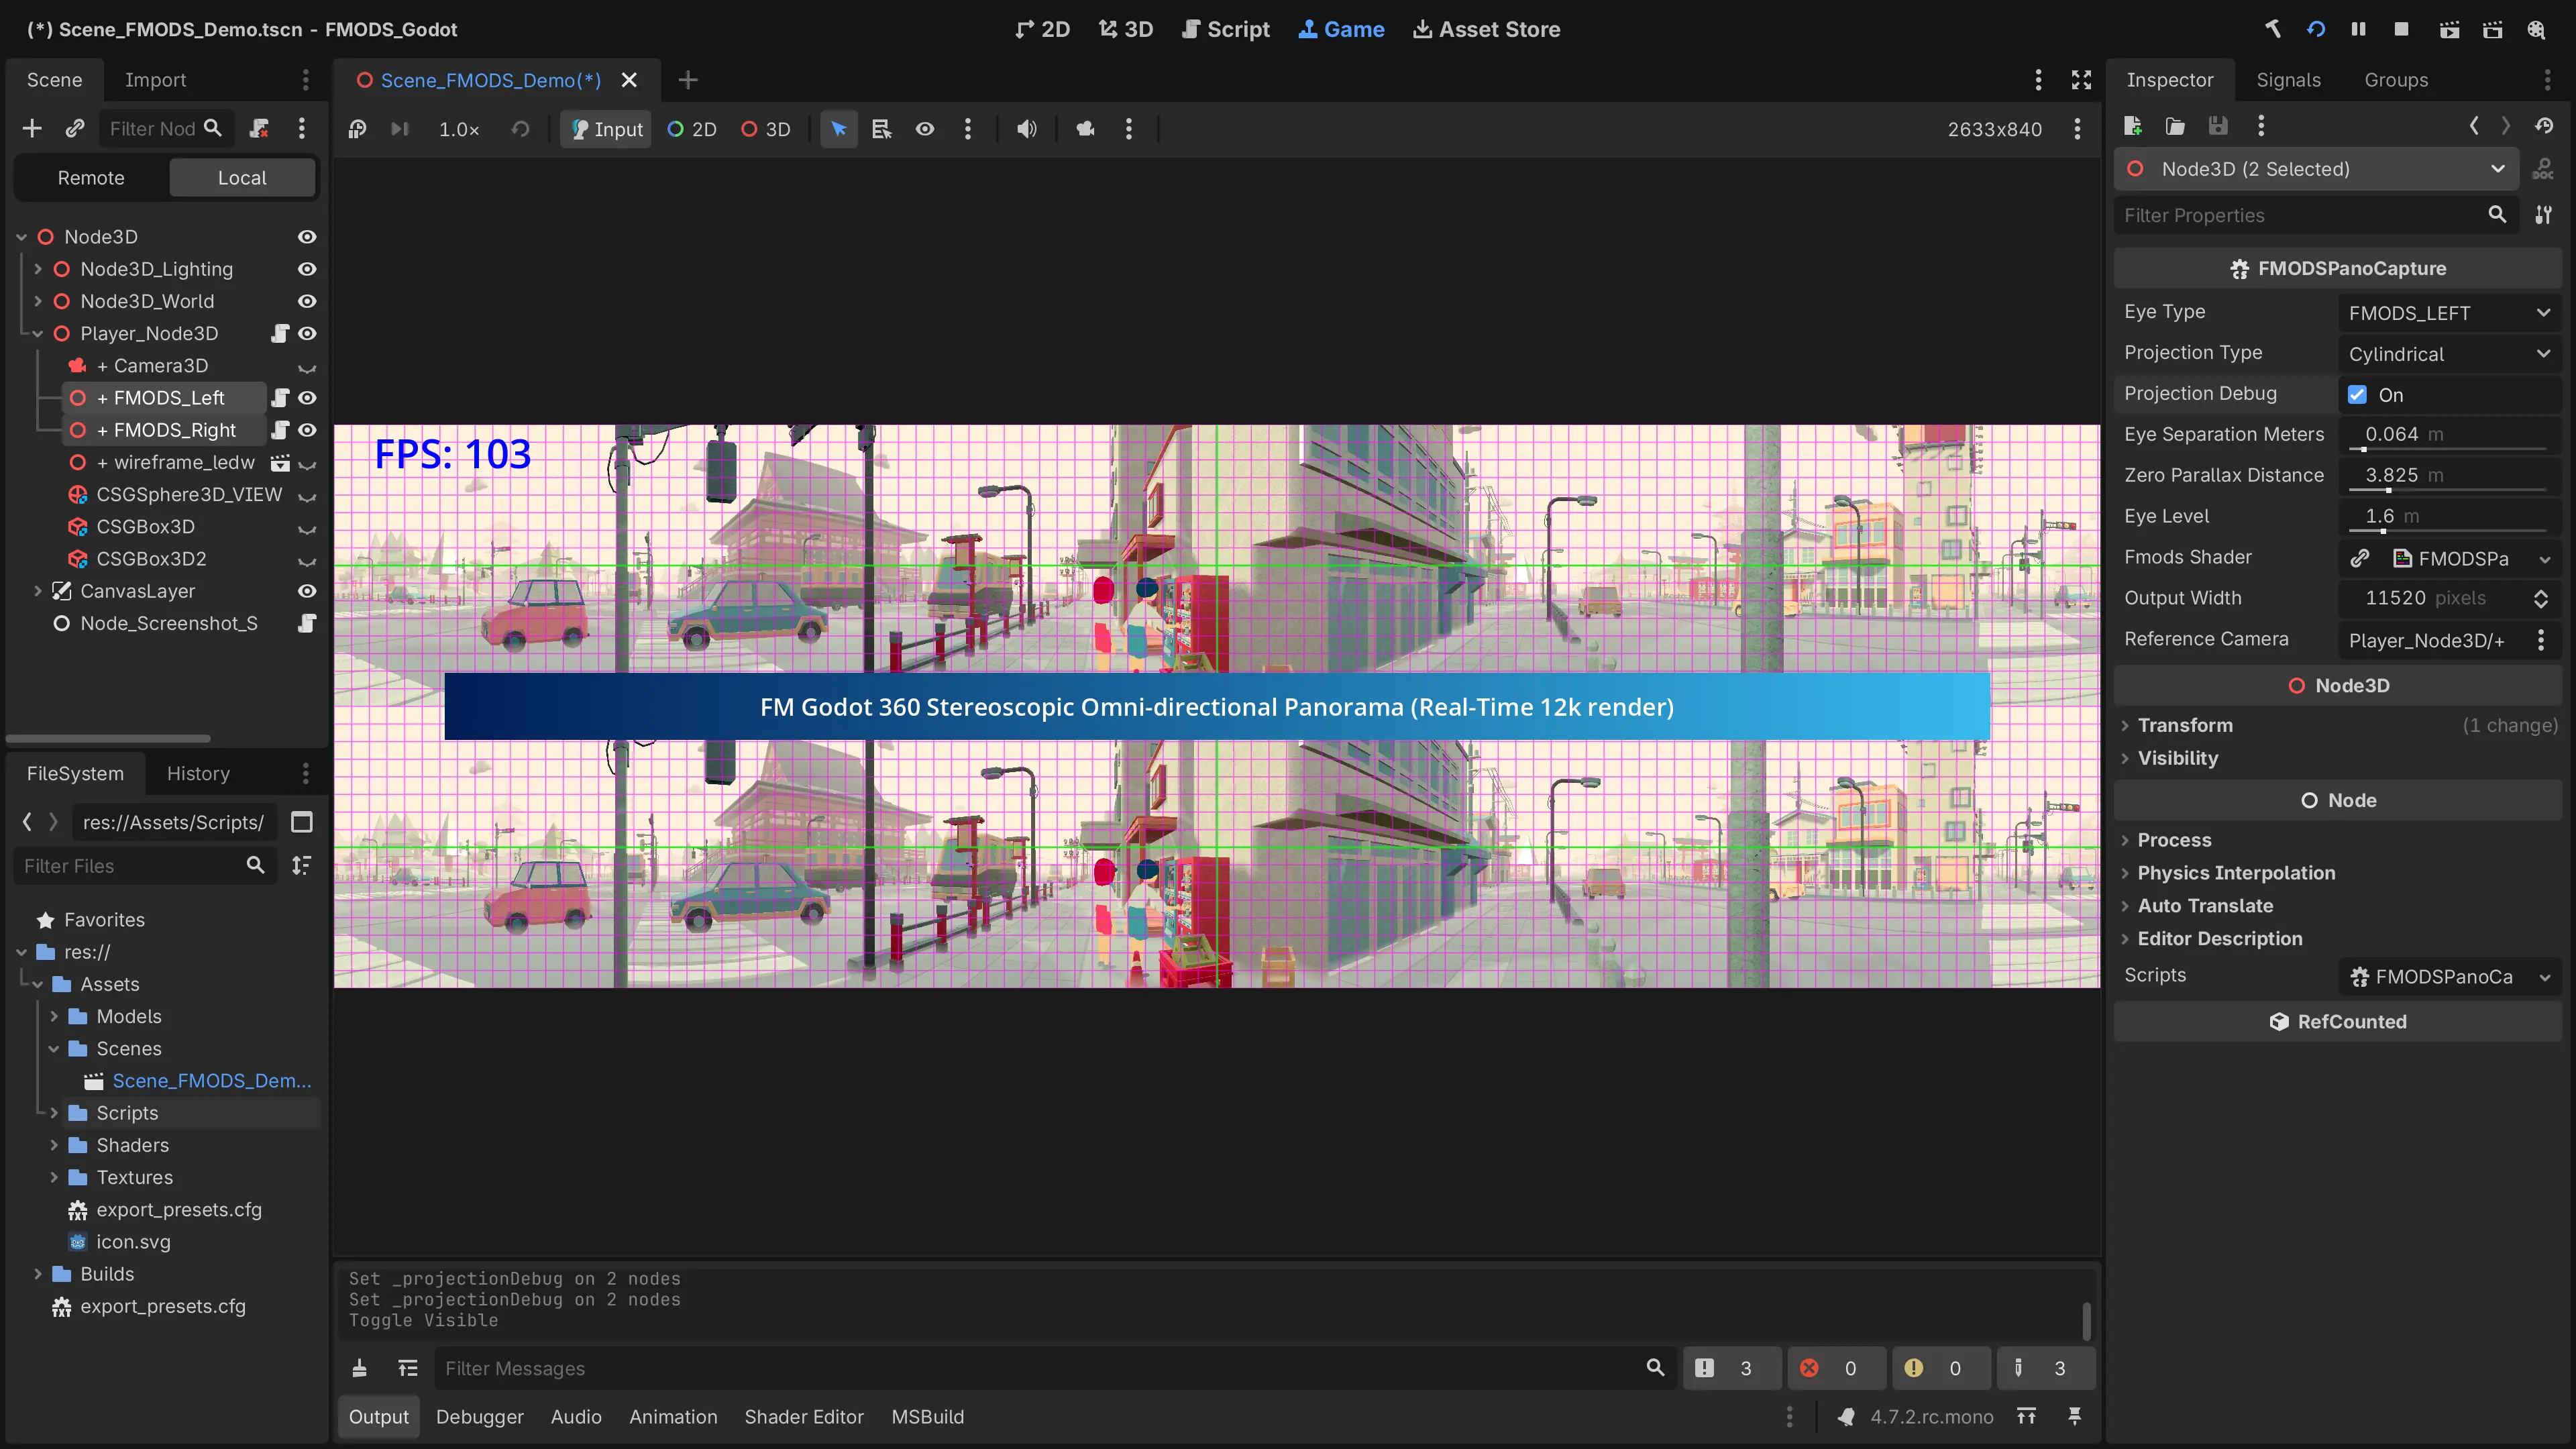This screenshot has width=2576, height=1449.
Task: Focus the Filter Properties search field
Action: pyautogui.click(x=2316, y=215)
